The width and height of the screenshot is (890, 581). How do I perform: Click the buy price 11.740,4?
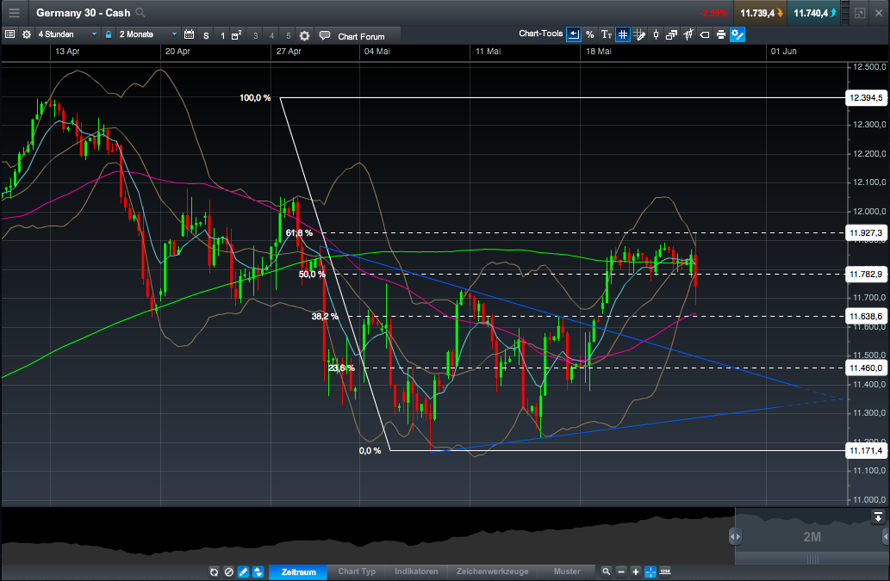[814, 12]
